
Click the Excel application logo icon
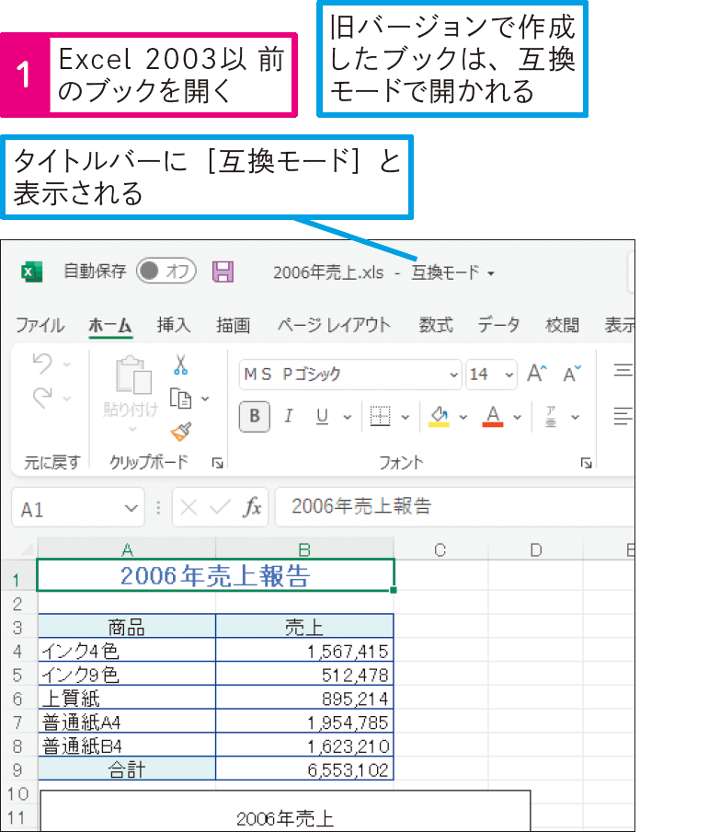(x=31, y=272)
